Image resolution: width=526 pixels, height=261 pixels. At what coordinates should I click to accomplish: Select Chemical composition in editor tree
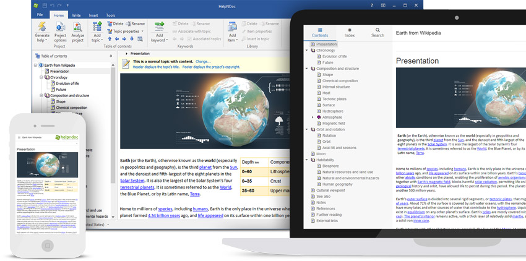point(71,108)
